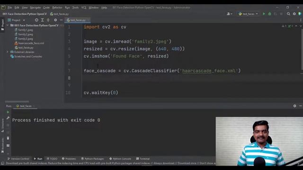Click the Collapse All icon in Project panel
The width and height of the screenshot is (303, 170).
pyautogui.click(x=48, y=20)
